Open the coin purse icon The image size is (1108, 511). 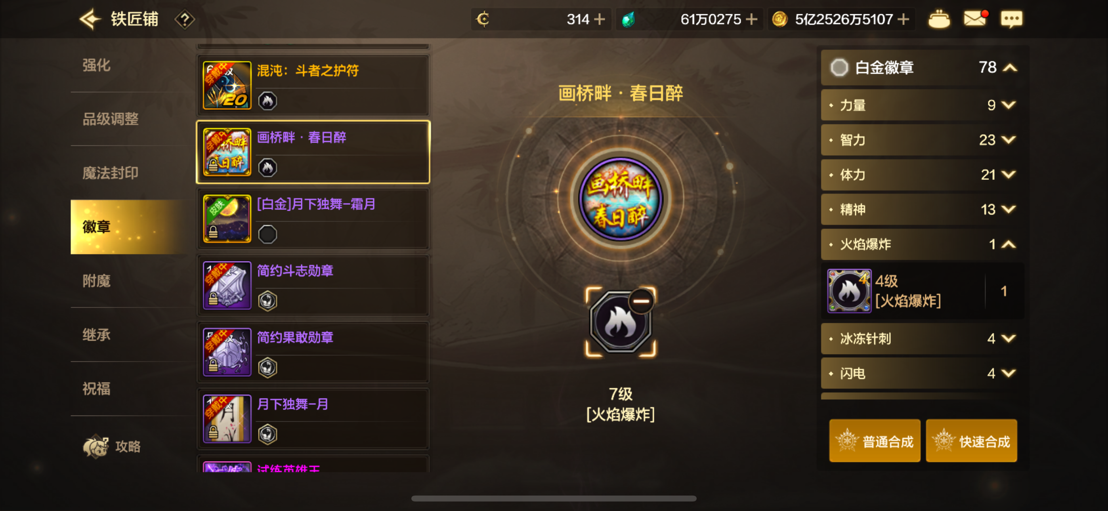[938, 19]
